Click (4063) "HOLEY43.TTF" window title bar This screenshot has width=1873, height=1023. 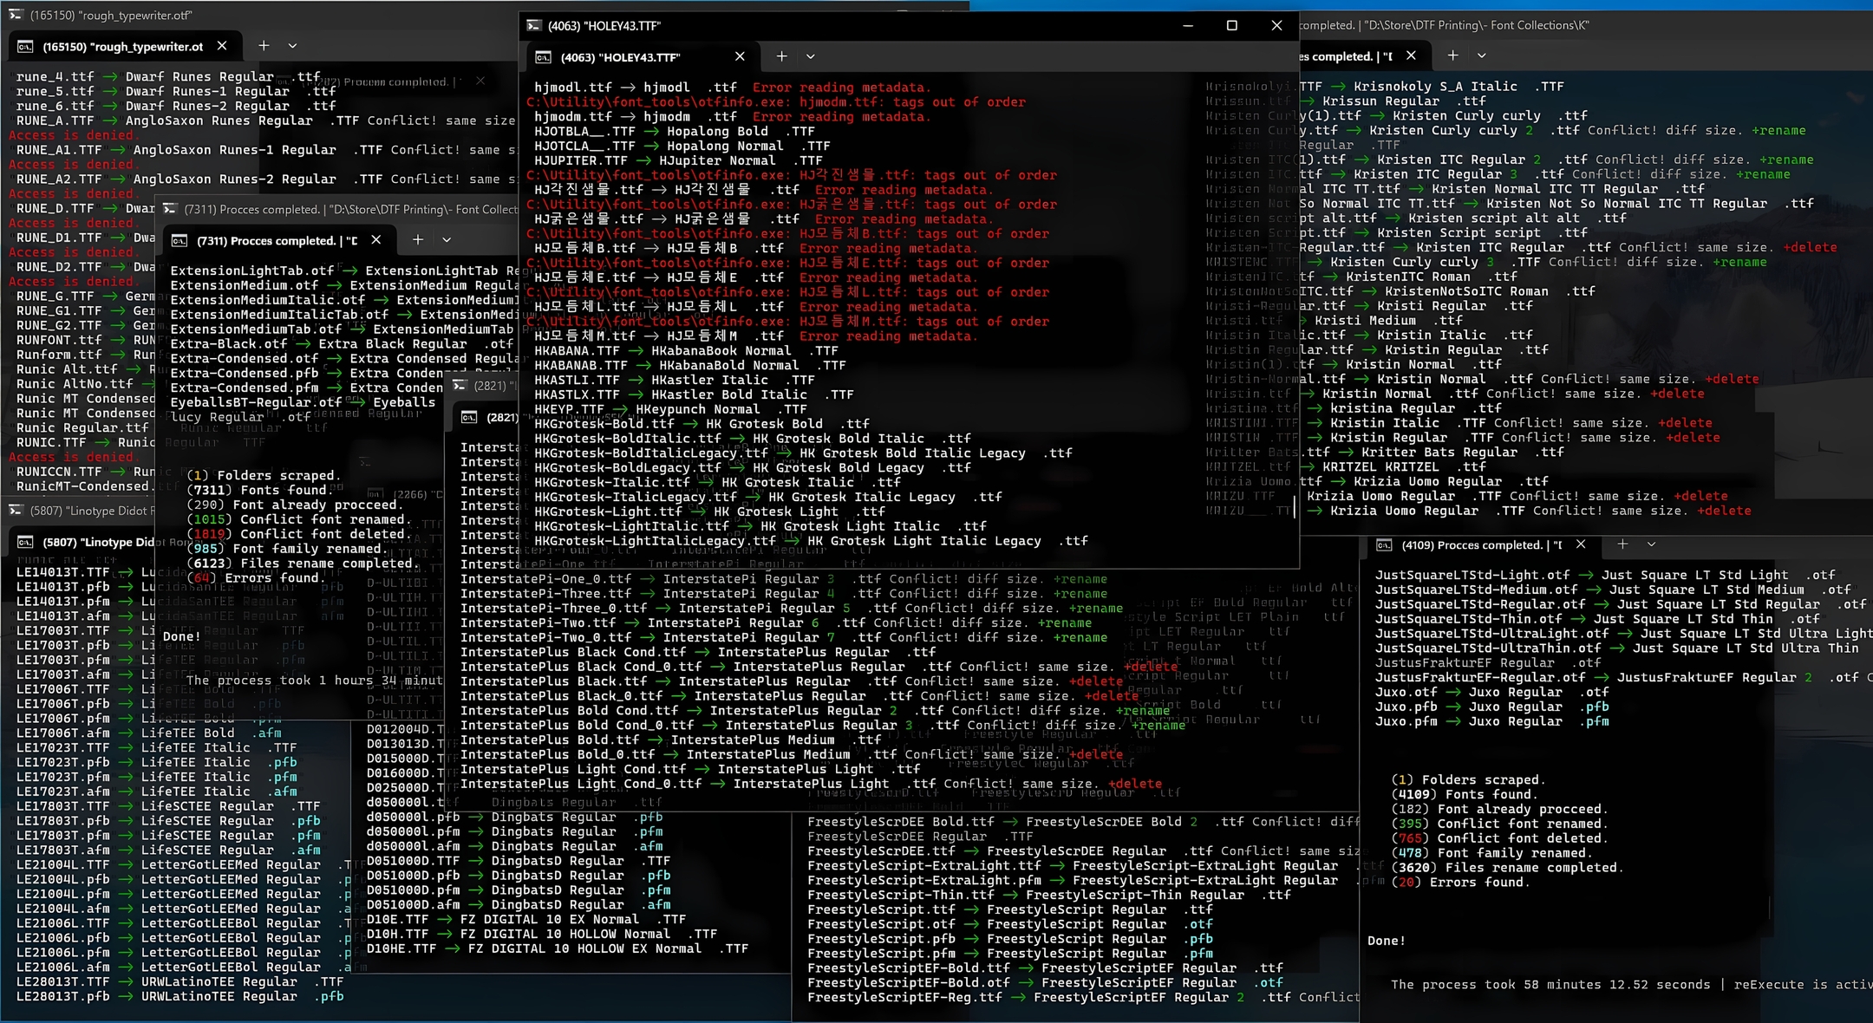pos(867,26)
